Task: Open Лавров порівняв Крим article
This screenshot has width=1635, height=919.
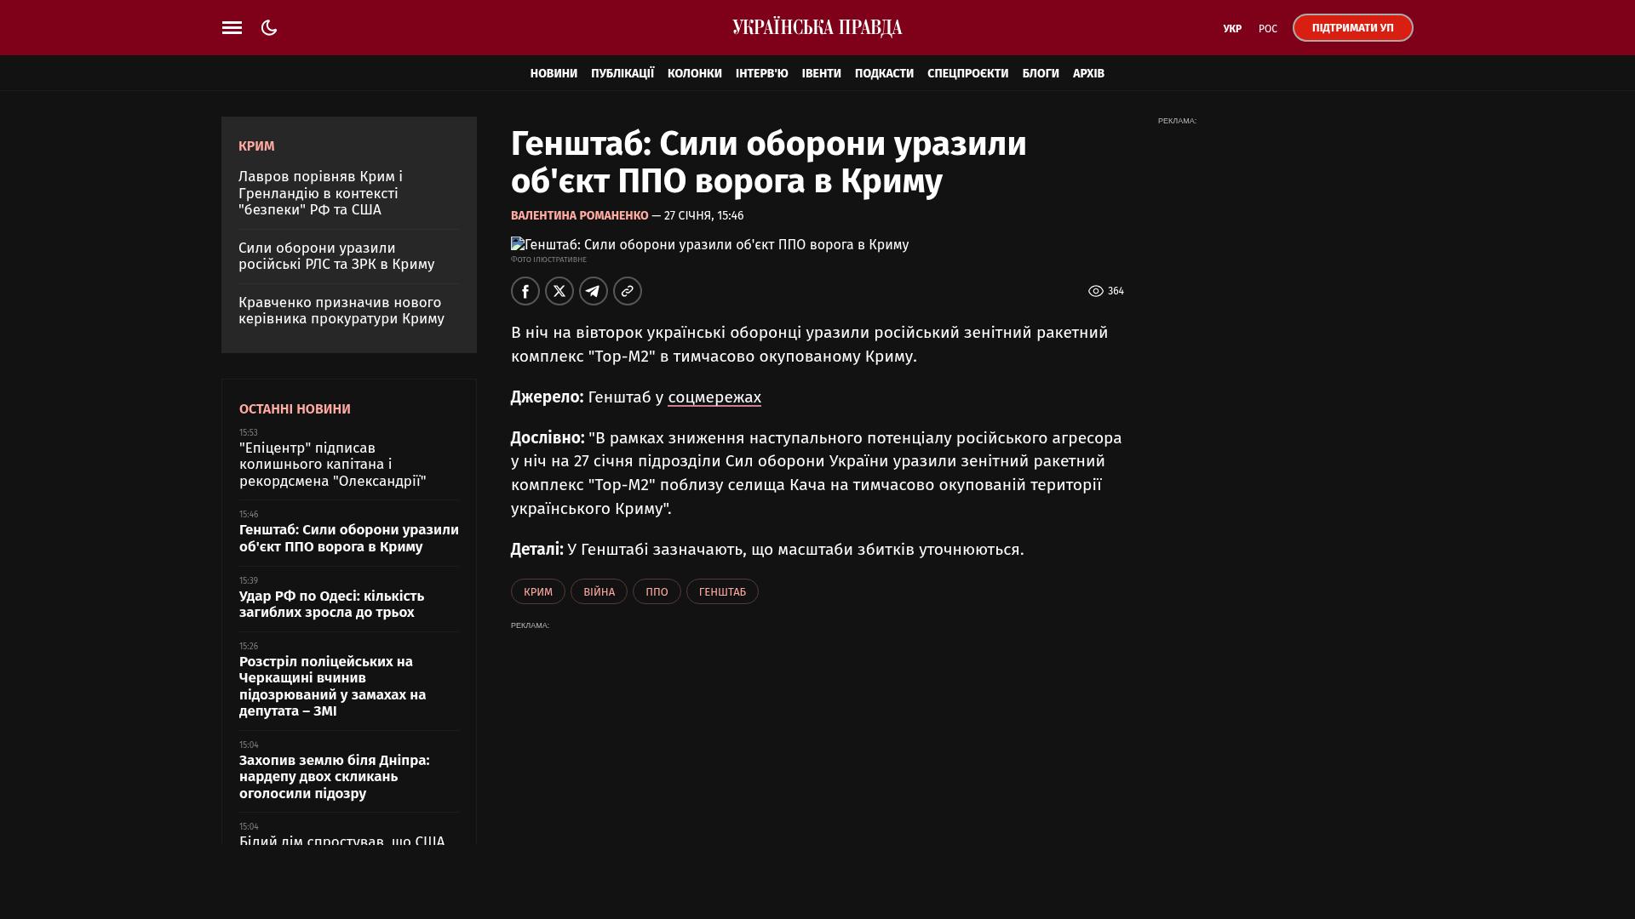Action: [x=320, y=193]
